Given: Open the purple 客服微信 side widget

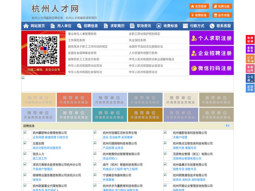Looking at the screenshot, I should (x=250, y=49).
